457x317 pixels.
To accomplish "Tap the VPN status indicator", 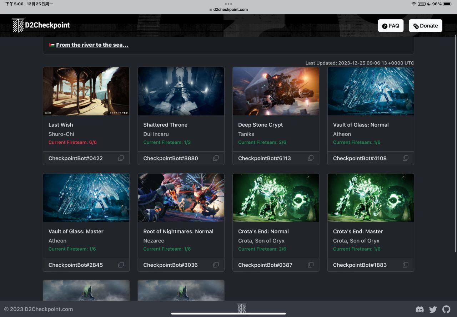I will (x=422, y=4).
